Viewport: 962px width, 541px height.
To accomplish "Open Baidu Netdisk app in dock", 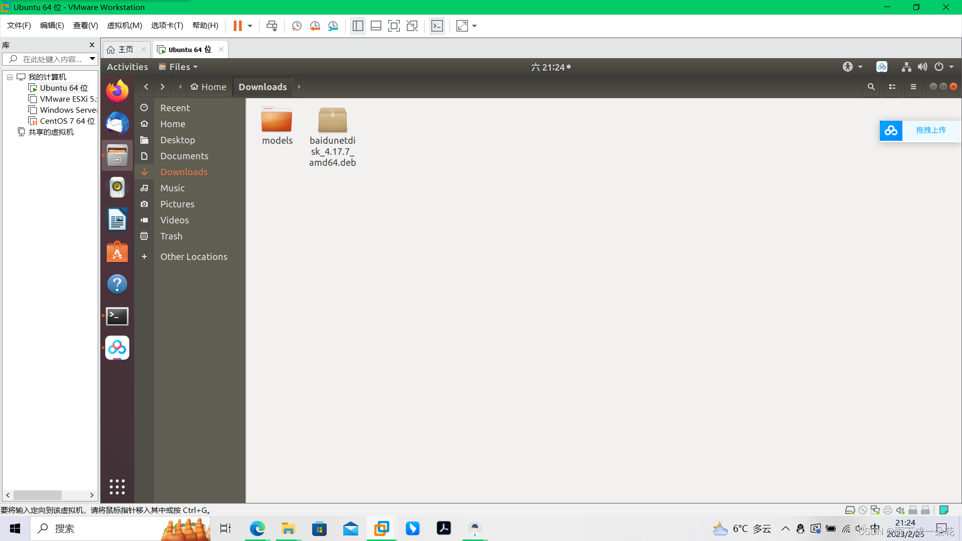I will coord(117,348).
